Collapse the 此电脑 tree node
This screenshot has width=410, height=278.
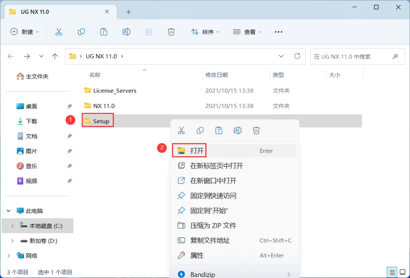(x=9, y=211)
